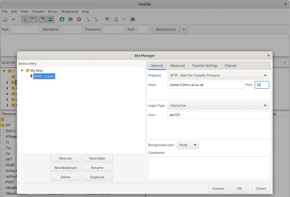Toggle local directory tree display icon
Image resolution: width=290 pixels, height=197 pixels.
34,19
